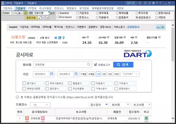Click the pin window icon in title bar

coord(154,3)
